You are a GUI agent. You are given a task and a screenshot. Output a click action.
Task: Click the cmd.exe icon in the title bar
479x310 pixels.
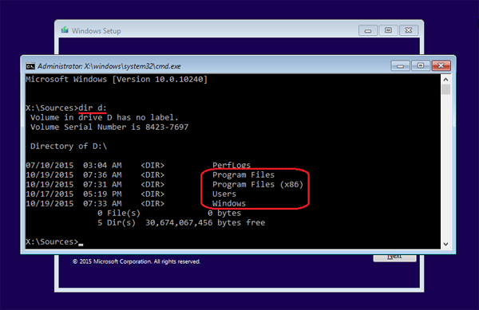point(30,66)
